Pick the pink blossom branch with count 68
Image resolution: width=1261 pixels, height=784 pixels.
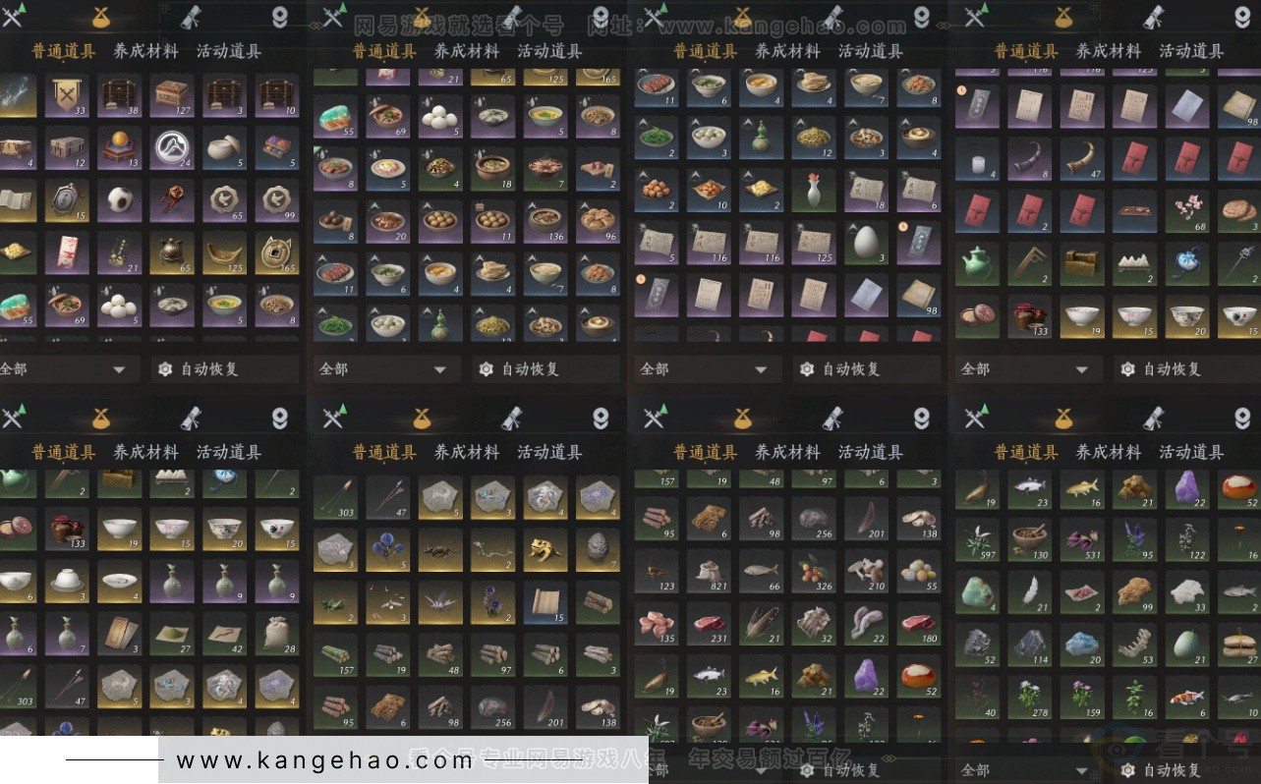1187,210
